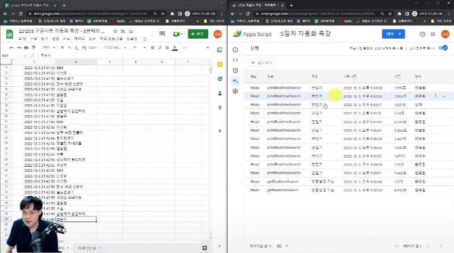Open Google Sheets home via Sheets logo
Screen dimensions: 454x253
pyautogui.click(x=10, y=34)
